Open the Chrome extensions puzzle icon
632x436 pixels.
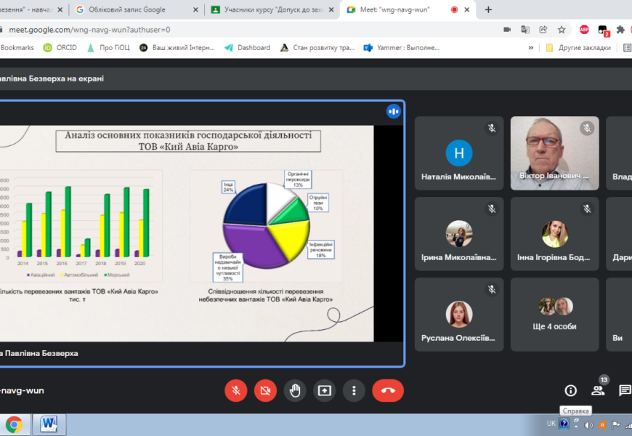(x=620, y=30)
